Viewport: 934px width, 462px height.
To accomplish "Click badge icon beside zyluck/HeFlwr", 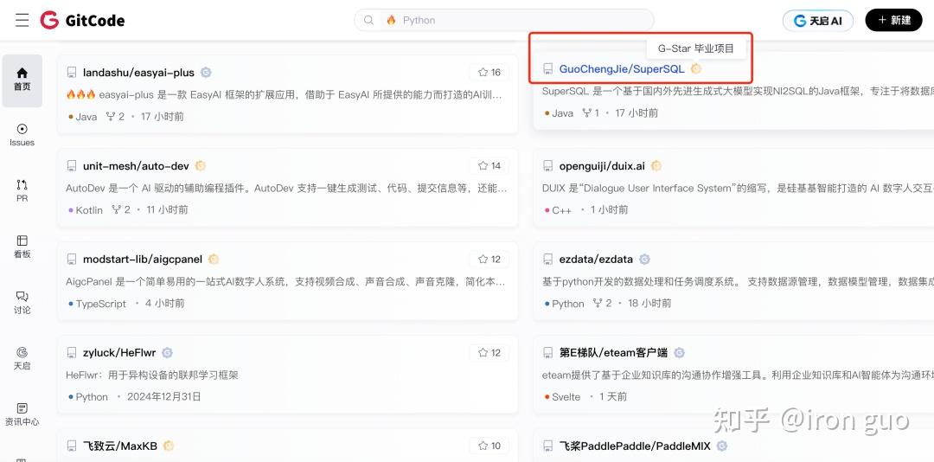I will click(x=168, y=353).
